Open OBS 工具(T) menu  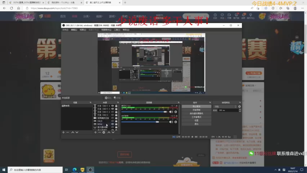(x=117, y=30)
